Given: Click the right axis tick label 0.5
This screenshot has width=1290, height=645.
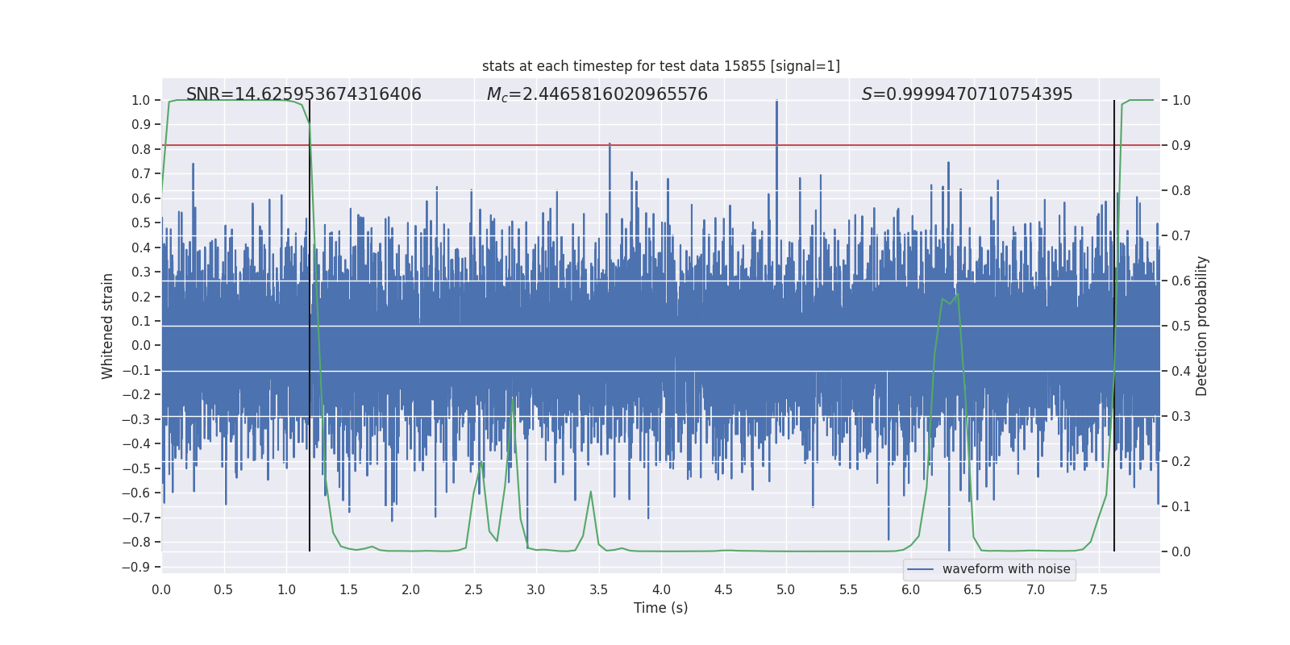Looking at the screenshot, I should coord(1181,327).
